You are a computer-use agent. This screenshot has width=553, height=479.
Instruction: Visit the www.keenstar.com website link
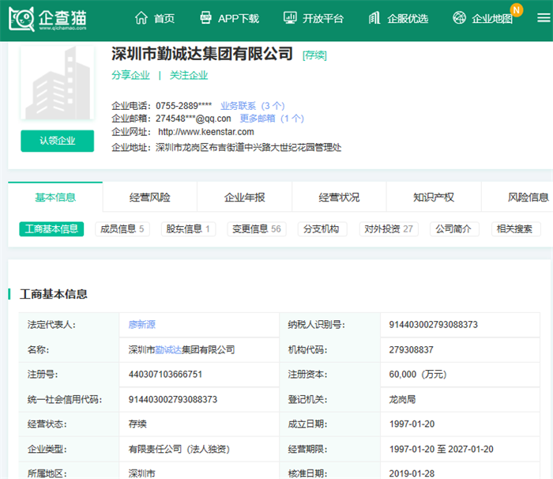pyautogui.click(x=205, y=132)
